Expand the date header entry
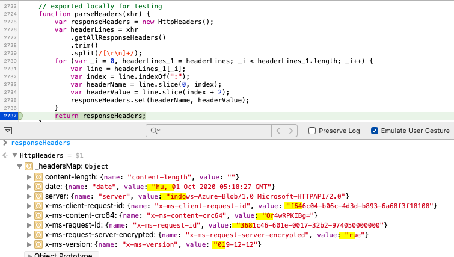 pos(29,187)
